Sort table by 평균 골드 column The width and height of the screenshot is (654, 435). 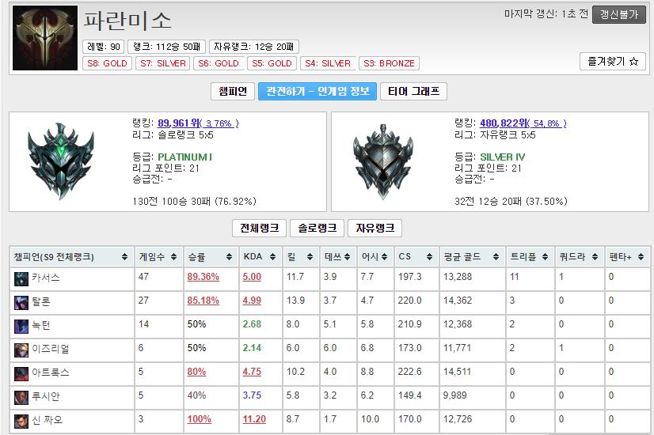472,257
